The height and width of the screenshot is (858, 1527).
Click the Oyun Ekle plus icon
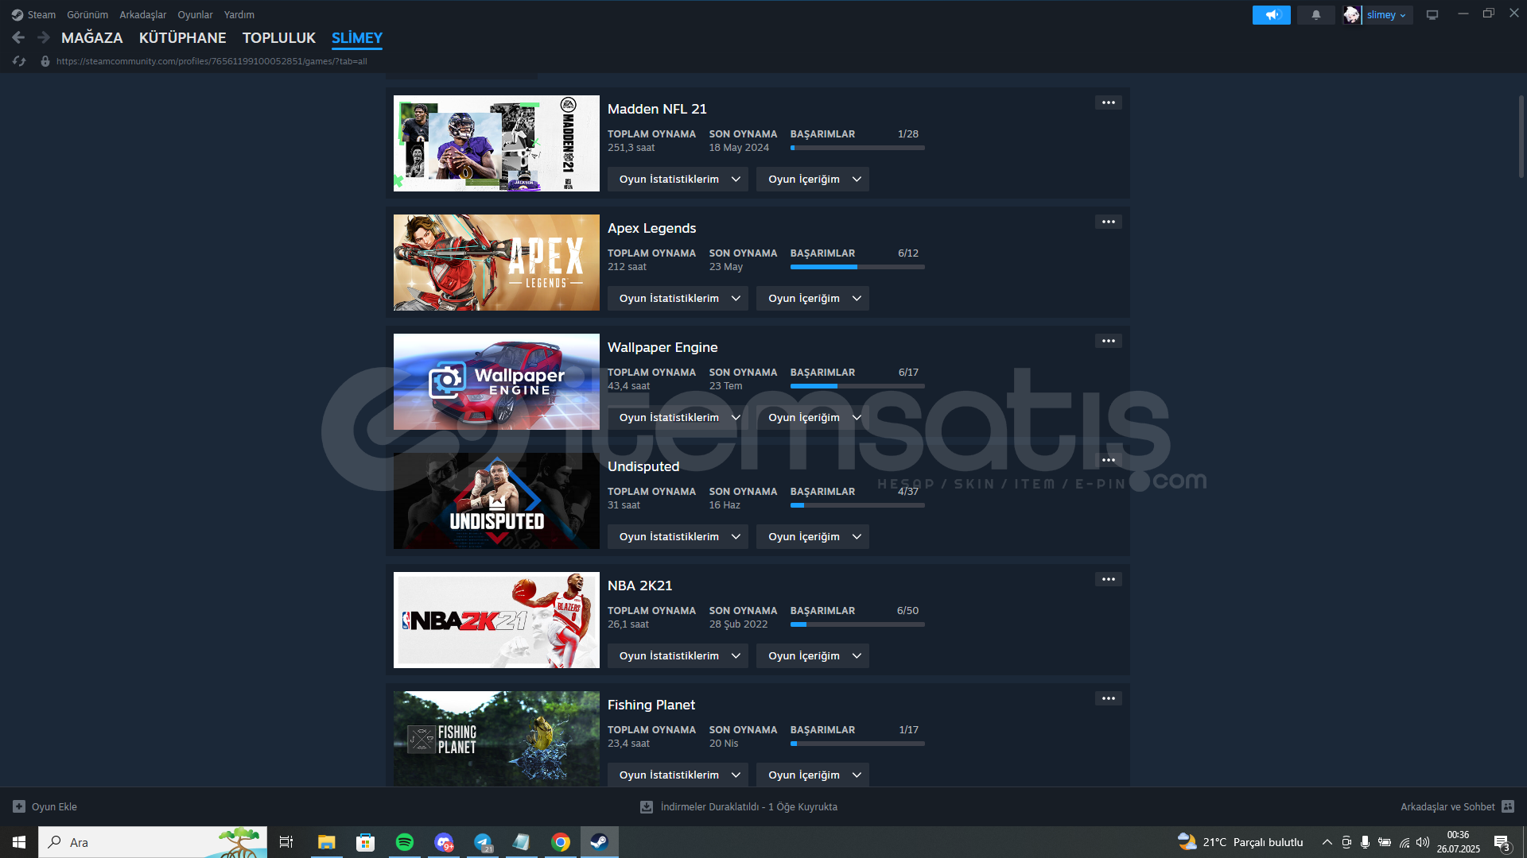(19, 806)
